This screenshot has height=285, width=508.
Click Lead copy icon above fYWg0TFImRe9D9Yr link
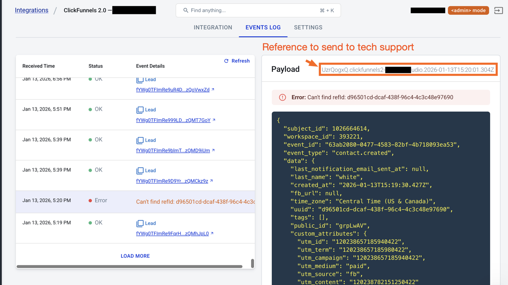(140, 171)
